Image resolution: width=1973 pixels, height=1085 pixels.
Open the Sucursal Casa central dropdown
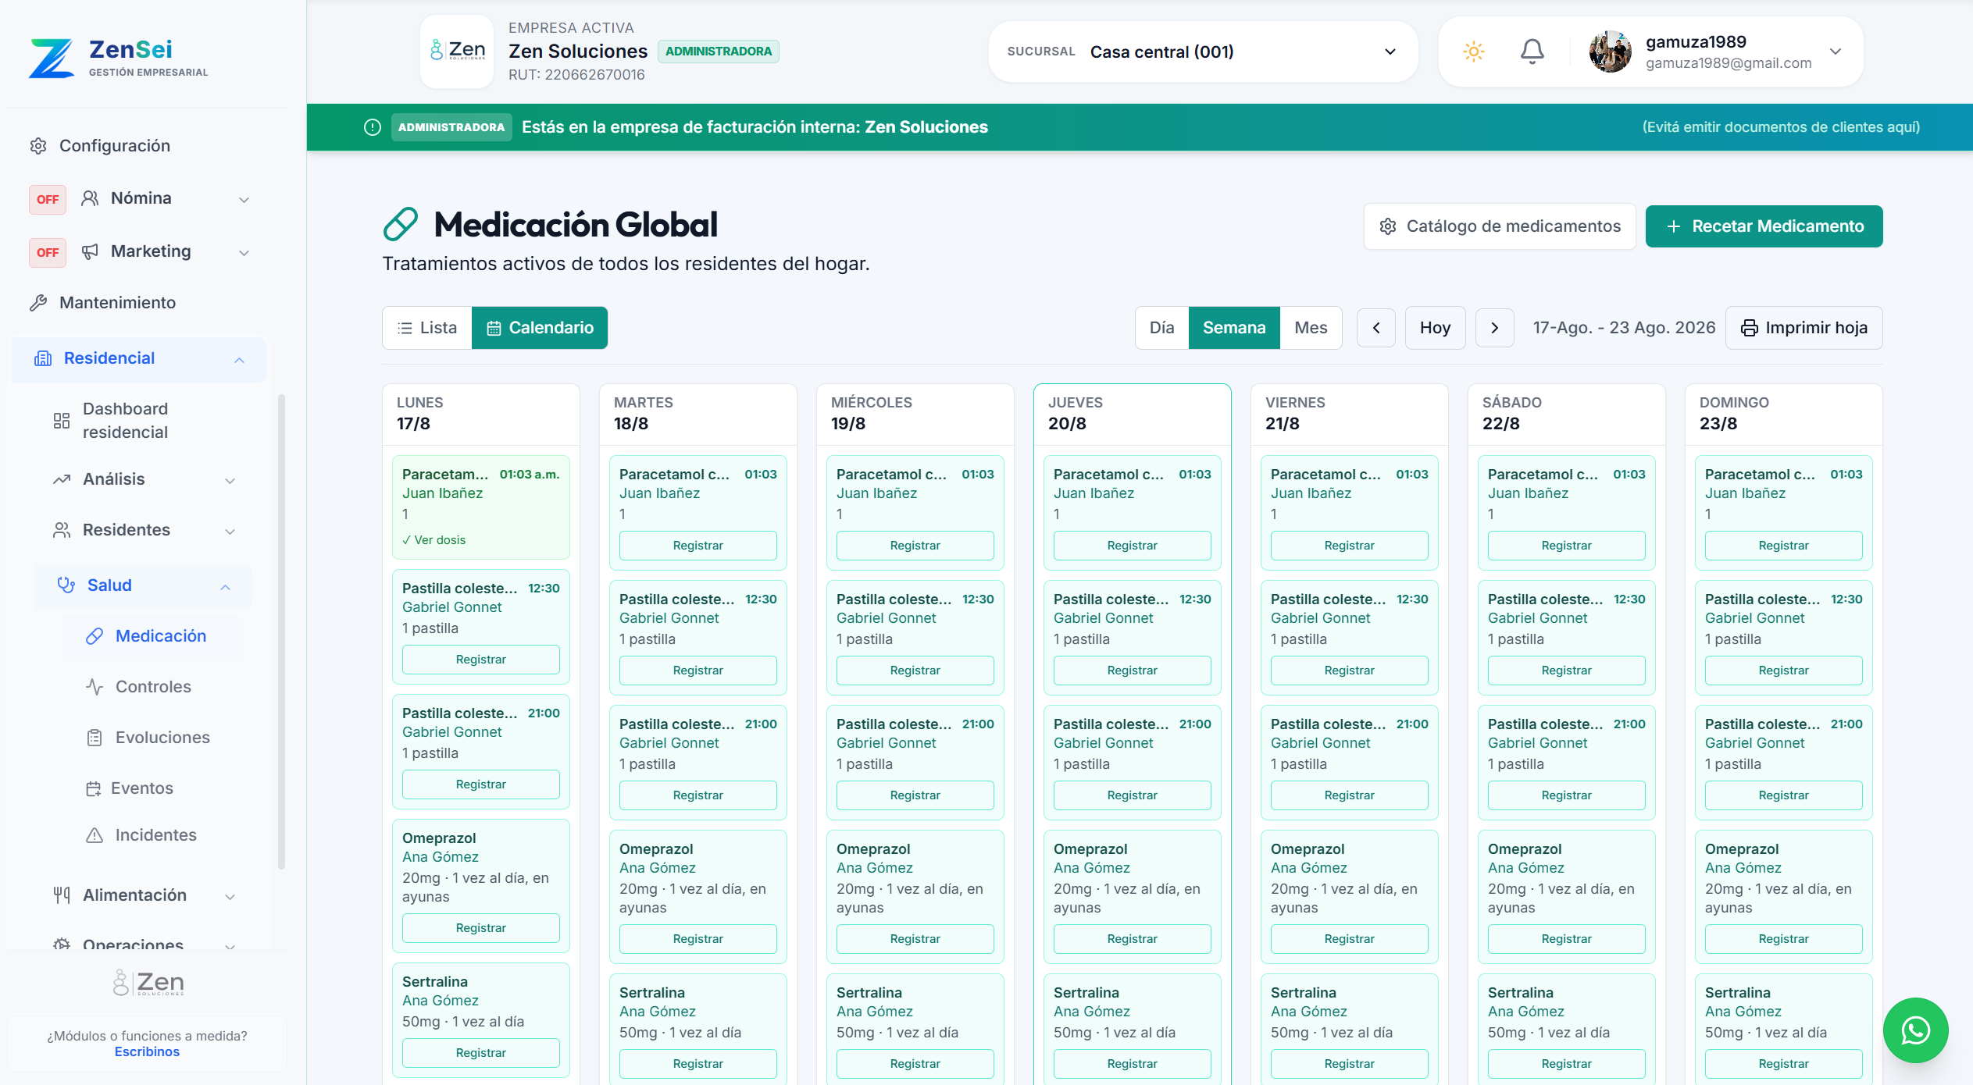coord(1204,52)
